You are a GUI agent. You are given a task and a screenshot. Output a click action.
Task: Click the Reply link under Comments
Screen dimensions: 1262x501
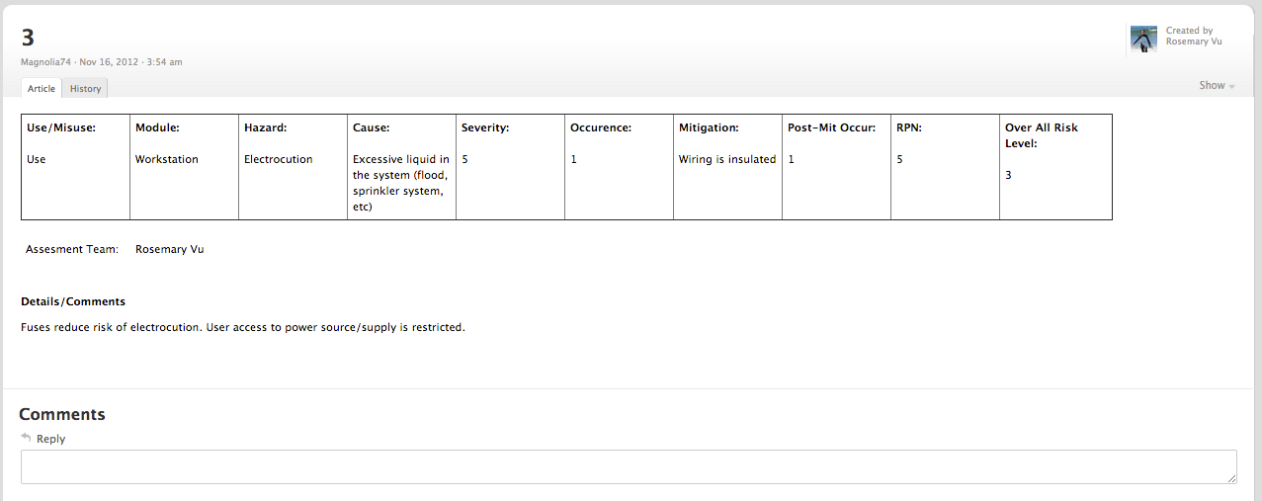50,439
